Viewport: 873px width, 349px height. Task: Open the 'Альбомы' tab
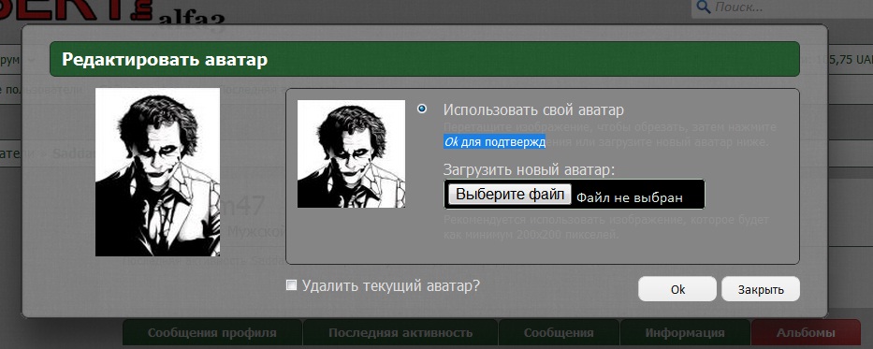[x=806, y=333]
